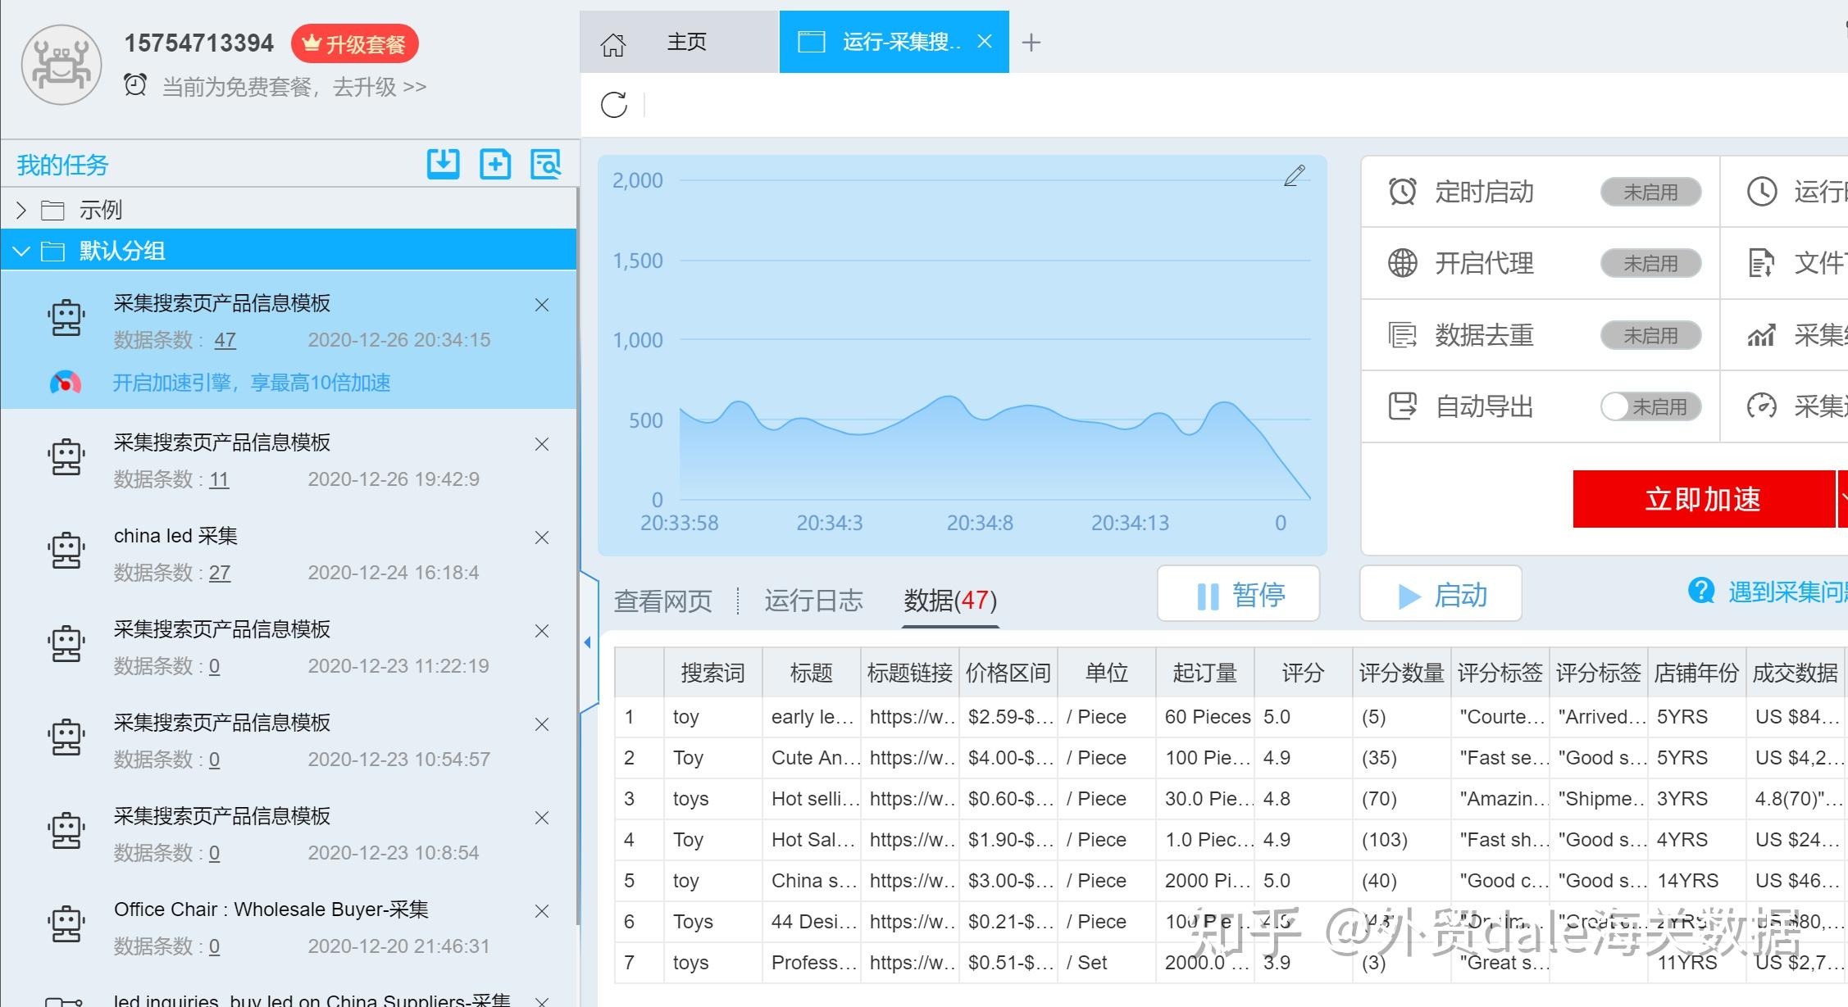1848x1007 pixels.
Task: Click the alarm clock icon beside the free plan notice
Action: tap(135, 85)
